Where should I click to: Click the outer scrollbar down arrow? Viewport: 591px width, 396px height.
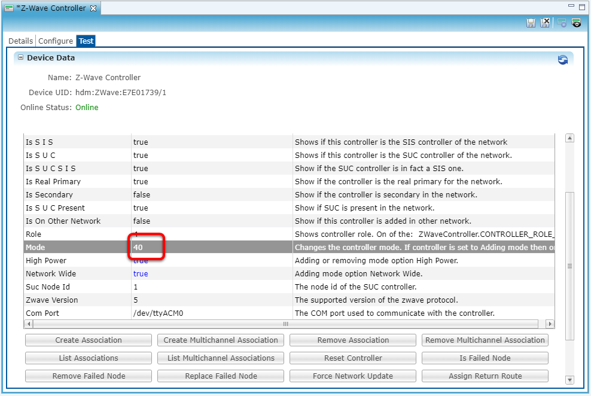point(570,380)
